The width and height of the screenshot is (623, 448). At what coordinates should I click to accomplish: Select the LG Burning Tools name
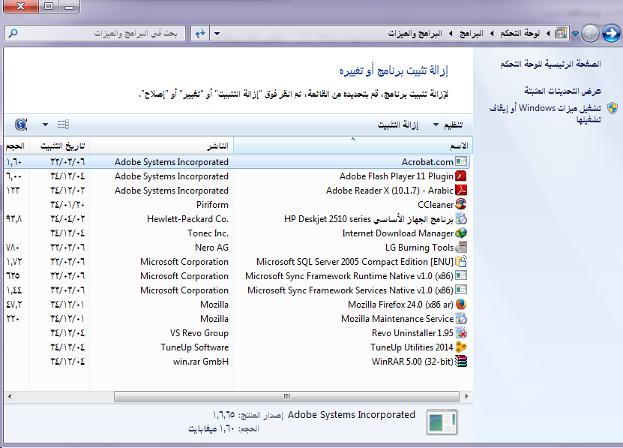419,248
